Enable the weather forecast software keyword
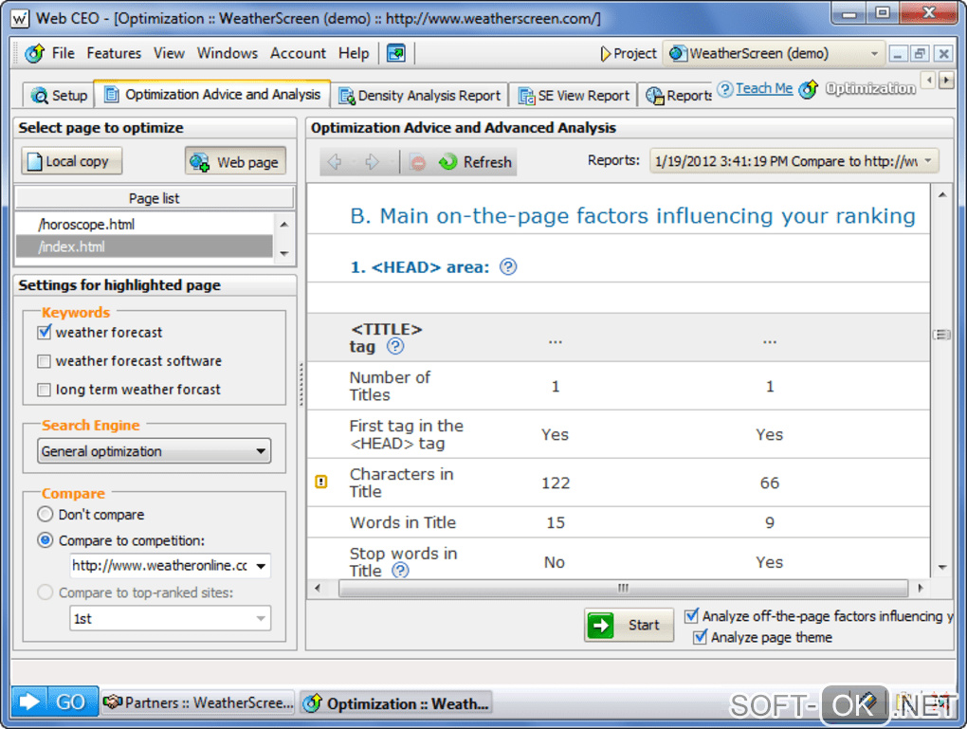Screen dimensions: 967x729 44,361
